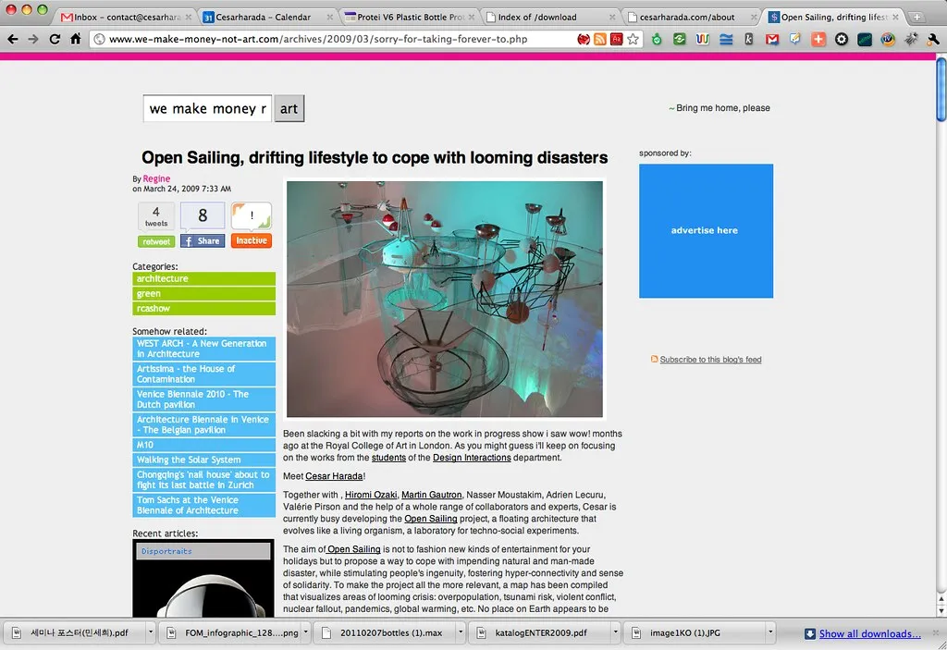Click the orange plus extension icon
The image size is (947, 650).
pyautogui.click(x=818, y=39)
